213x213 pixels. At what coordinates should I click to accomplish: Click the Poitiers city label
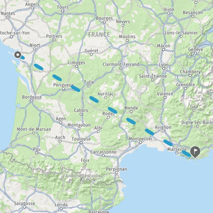[x=54, y=36]
